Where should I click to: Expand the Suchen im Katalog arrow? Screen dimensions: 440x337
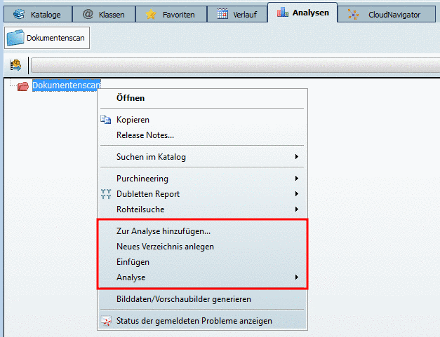tap(297, 157)
